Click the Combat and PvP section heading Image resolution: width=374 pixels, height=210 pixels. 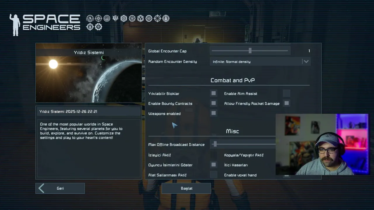[x=233, y=80]
